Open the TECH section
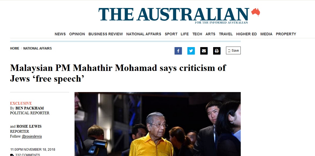Viewport: 315px width, 156px height. pyautogui.click(x=197, y=34)
